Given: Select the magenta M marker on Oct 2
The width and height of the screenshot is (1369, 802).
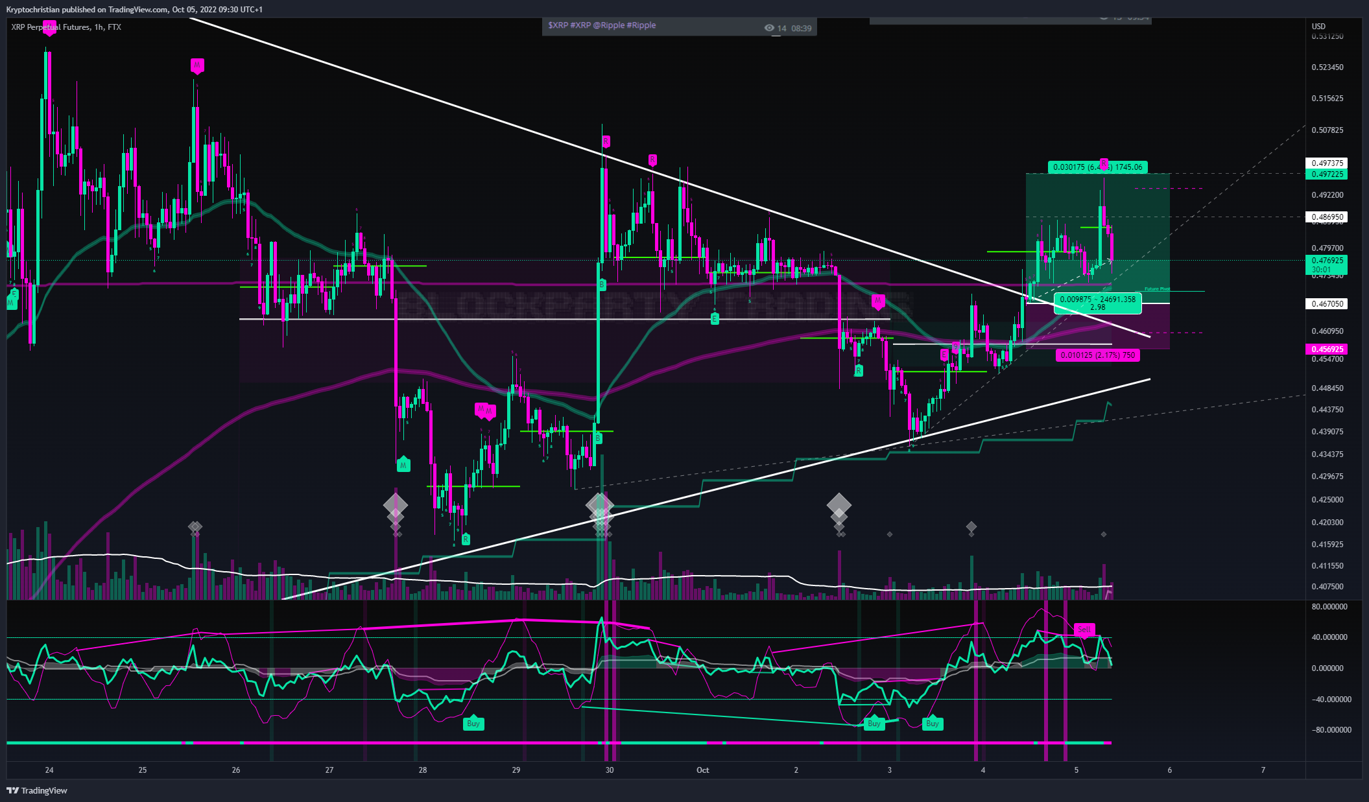Looking at the screenshot, I should click(x=878, y=301).
